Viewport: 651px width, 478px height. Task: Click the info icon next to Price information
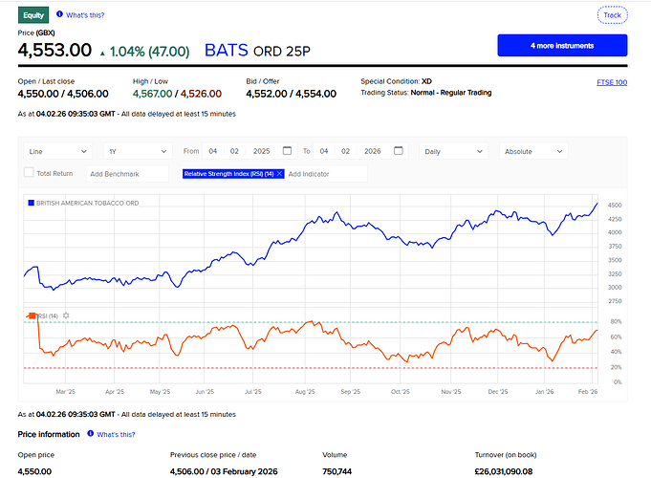tap(91, 434)
